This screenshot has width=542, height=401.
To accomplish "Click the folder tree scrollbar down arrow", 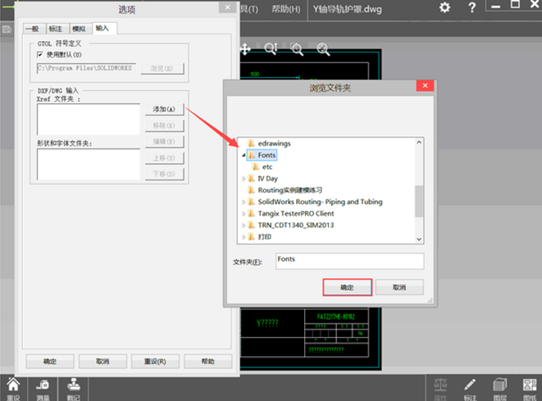I will pyautogui.click(x=419, y=239).
